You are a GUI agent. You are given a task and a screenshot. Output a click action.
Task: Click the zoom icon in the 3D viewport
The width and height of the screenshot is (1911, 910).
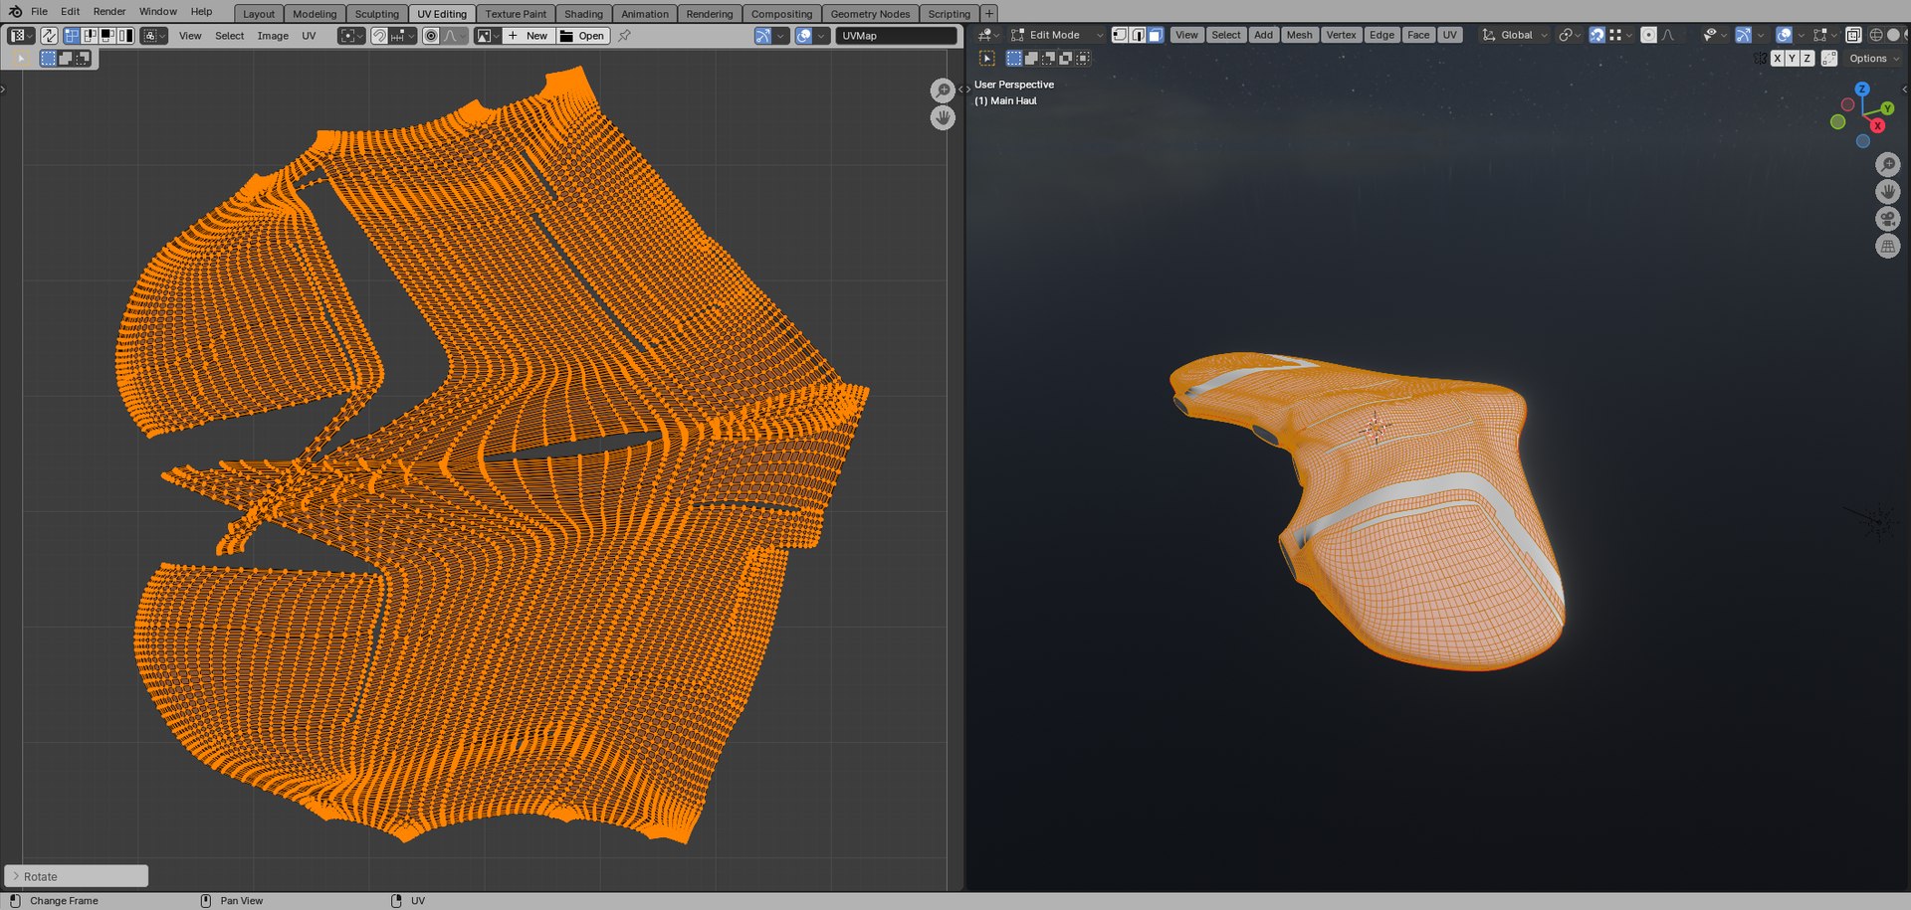(x=1888, y=164)
